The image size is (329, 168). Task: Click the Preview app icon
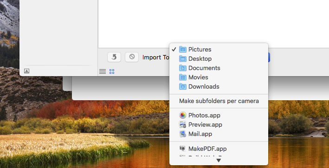click(183, 124)
